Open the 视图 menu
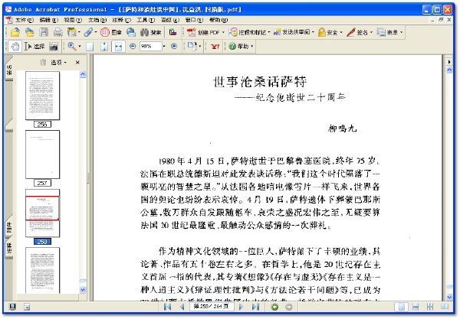Viewport: 460px width, 319px height. tap(73, 20)
